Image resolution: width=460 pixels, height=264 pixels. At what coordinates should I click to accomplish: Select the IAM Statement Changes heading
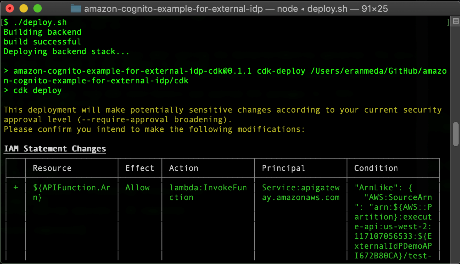click(x=55, y=149)
